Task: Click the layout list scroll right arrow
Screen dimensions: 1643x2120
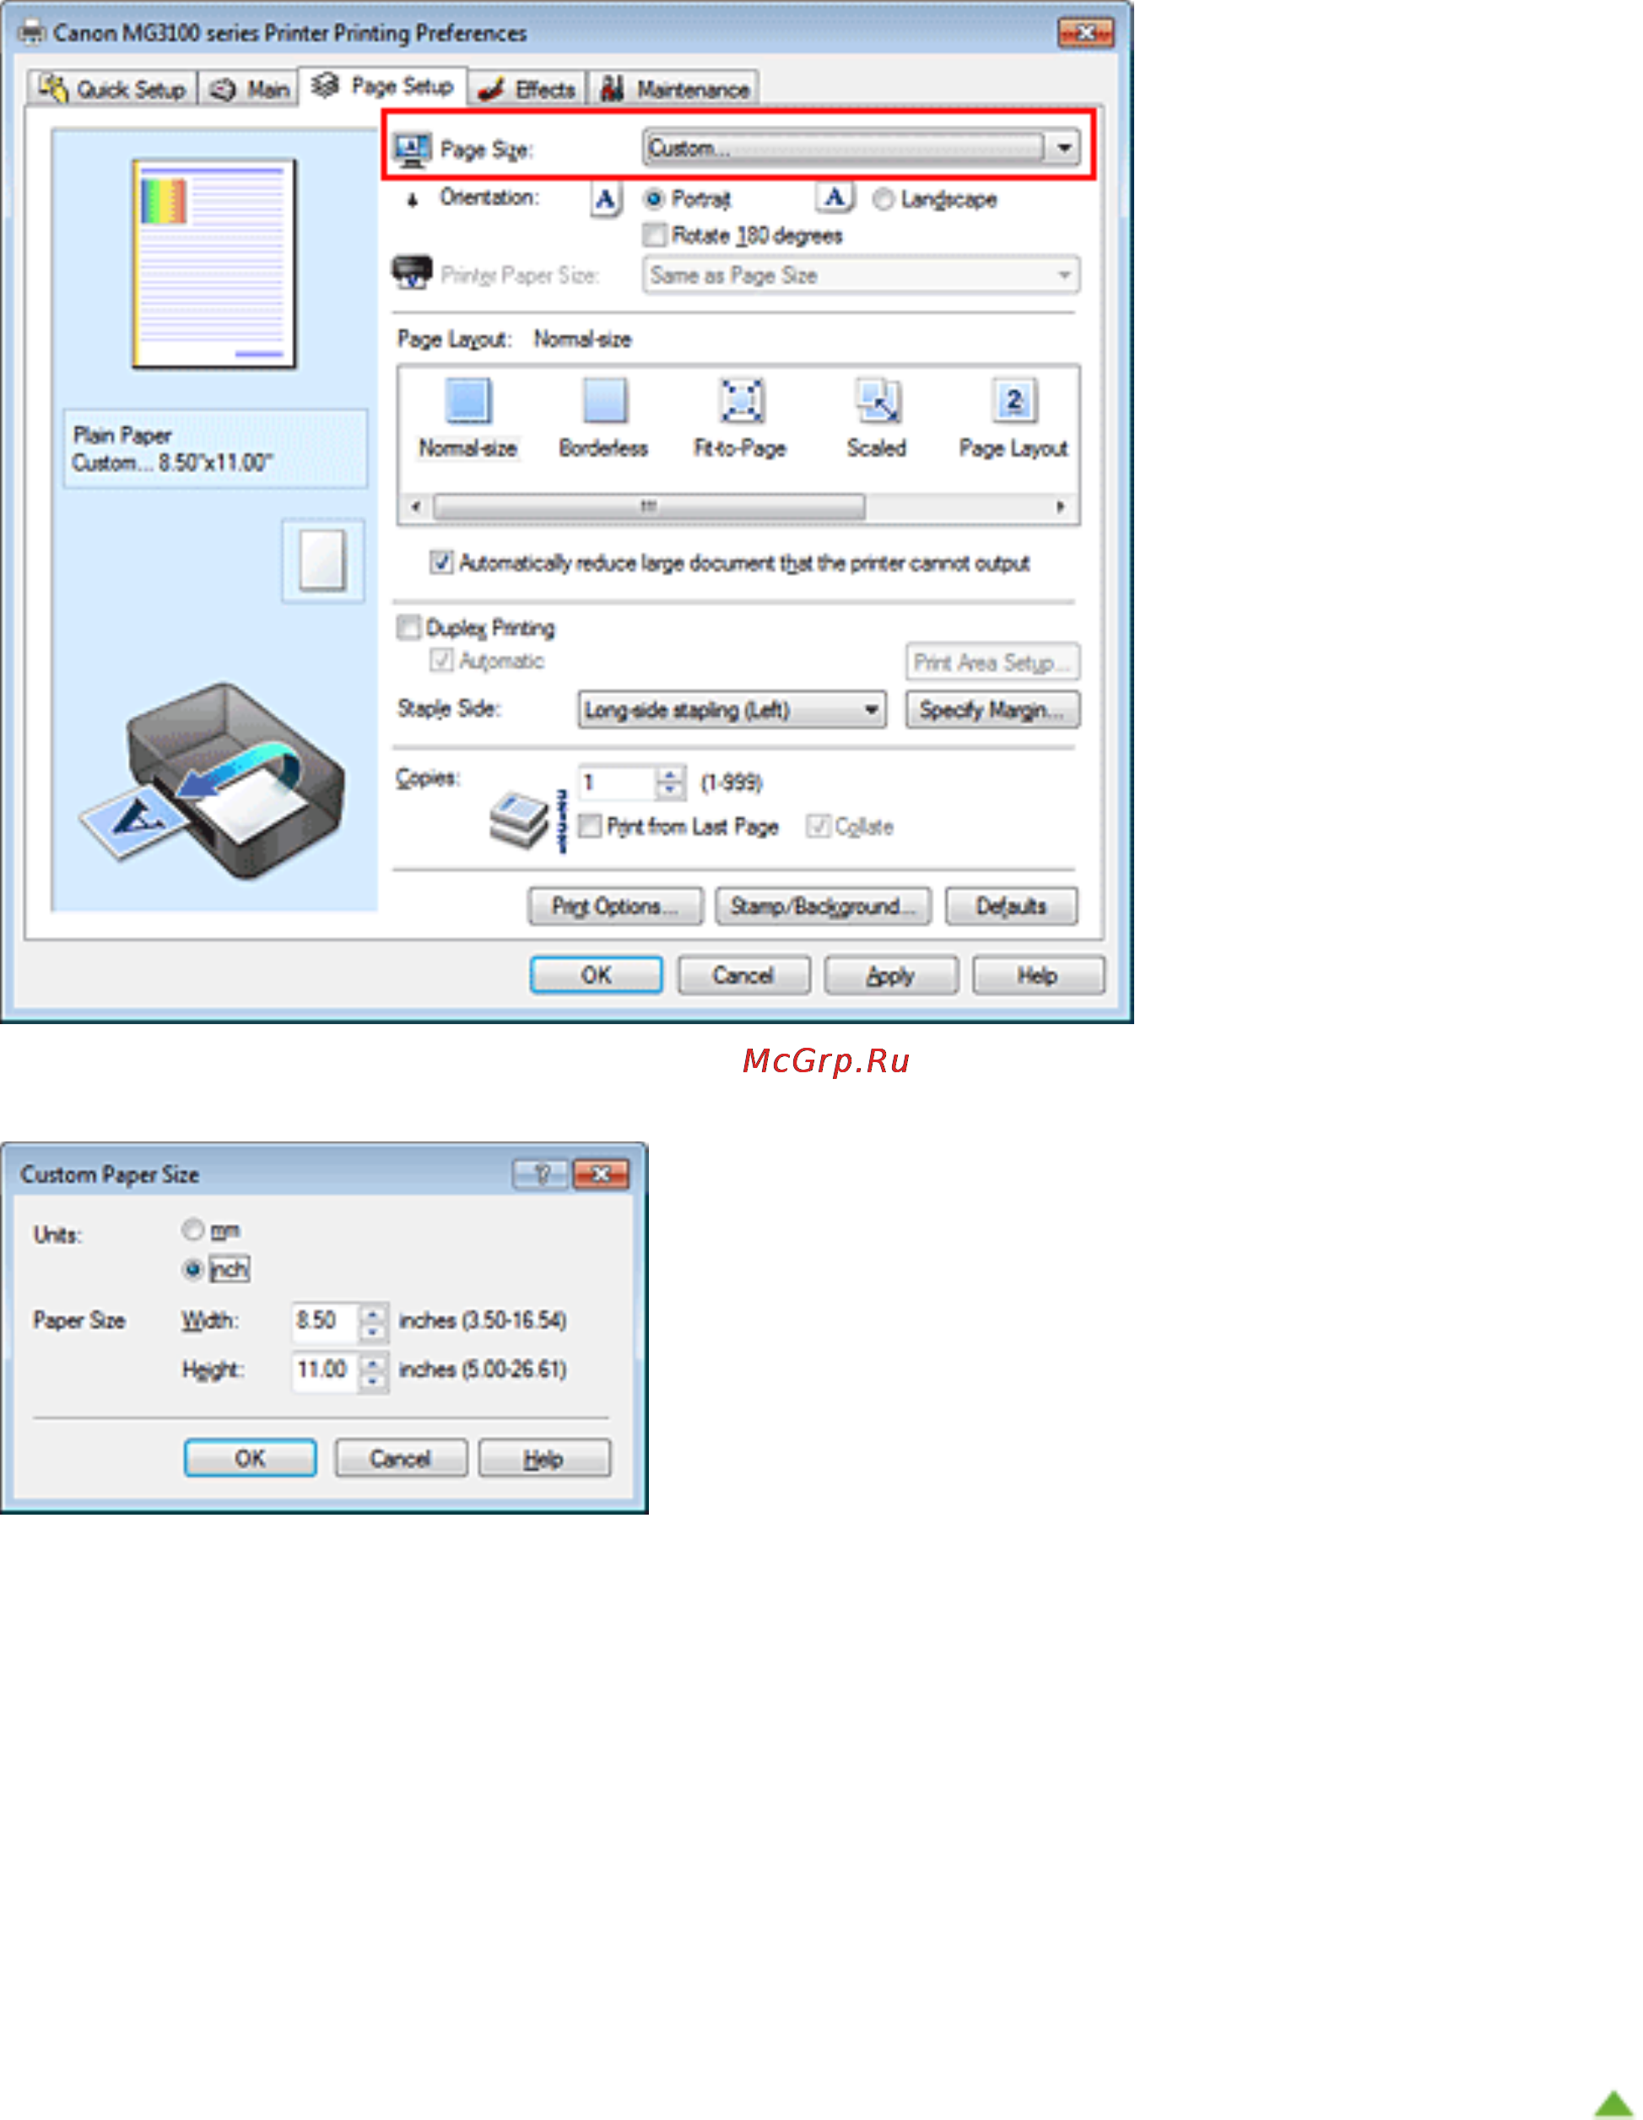Action: [1061, 507]
